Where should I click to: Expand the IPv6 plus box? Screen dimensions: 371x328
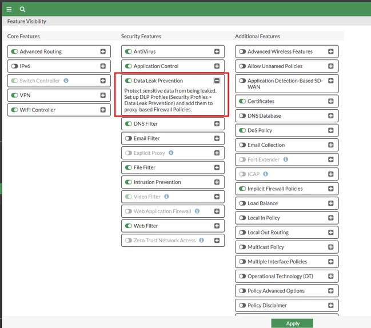tap(103, 66)
